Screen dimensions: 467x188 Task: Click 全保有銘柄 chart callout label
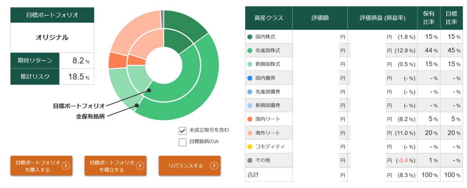click(90, 116)
